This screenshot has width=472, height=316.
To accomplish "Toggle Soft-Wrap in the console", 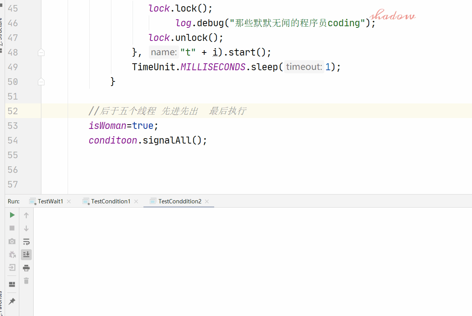I will coord(26,242).
